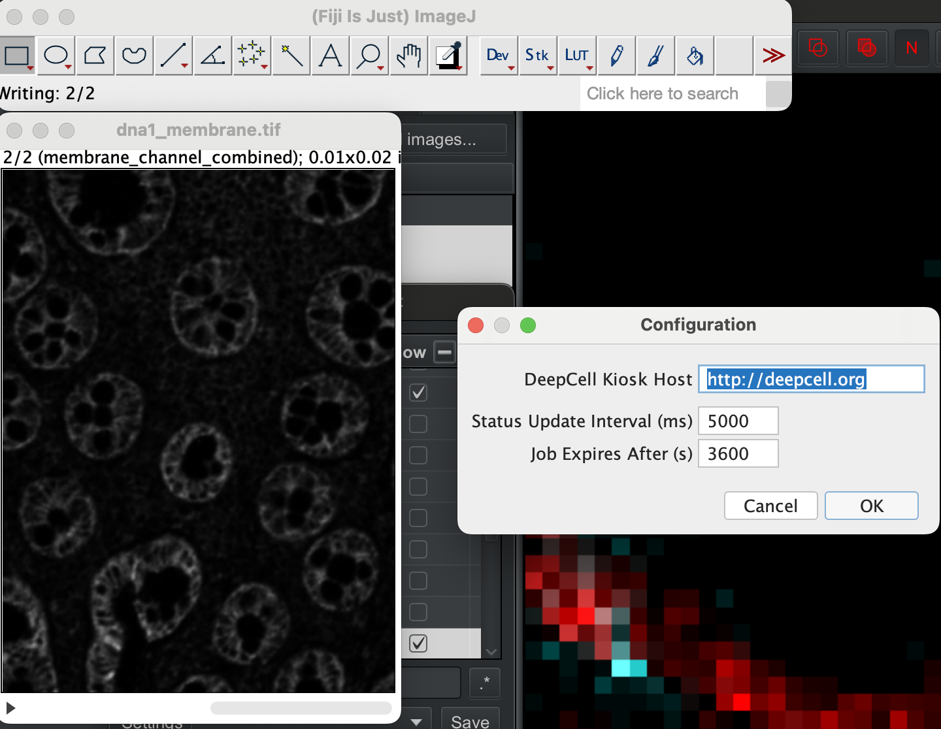Toggle the minus checkbox beside 'ow' header

[445, 353]
